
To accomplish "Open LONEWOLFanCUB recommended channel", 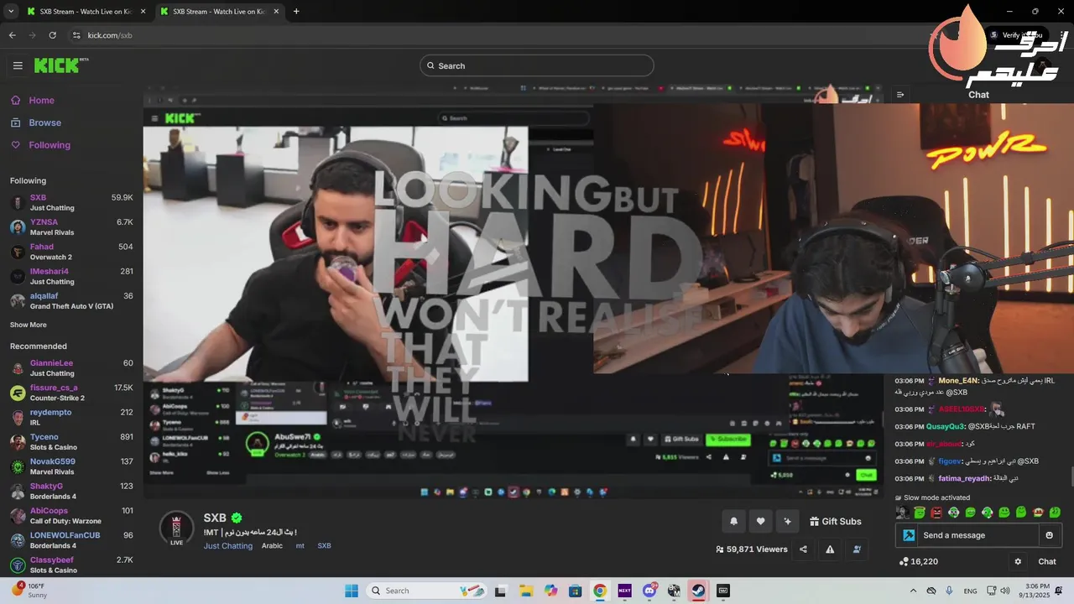I will [x=71, y=540].
